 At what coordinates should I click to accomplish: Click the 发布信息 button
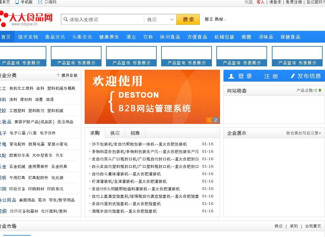tap(305, 76)
